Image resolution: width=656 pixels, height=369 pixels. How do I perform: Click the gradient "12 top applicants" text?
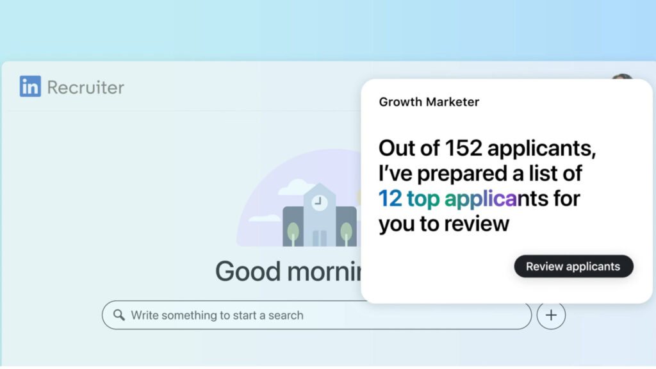point(447,199)
